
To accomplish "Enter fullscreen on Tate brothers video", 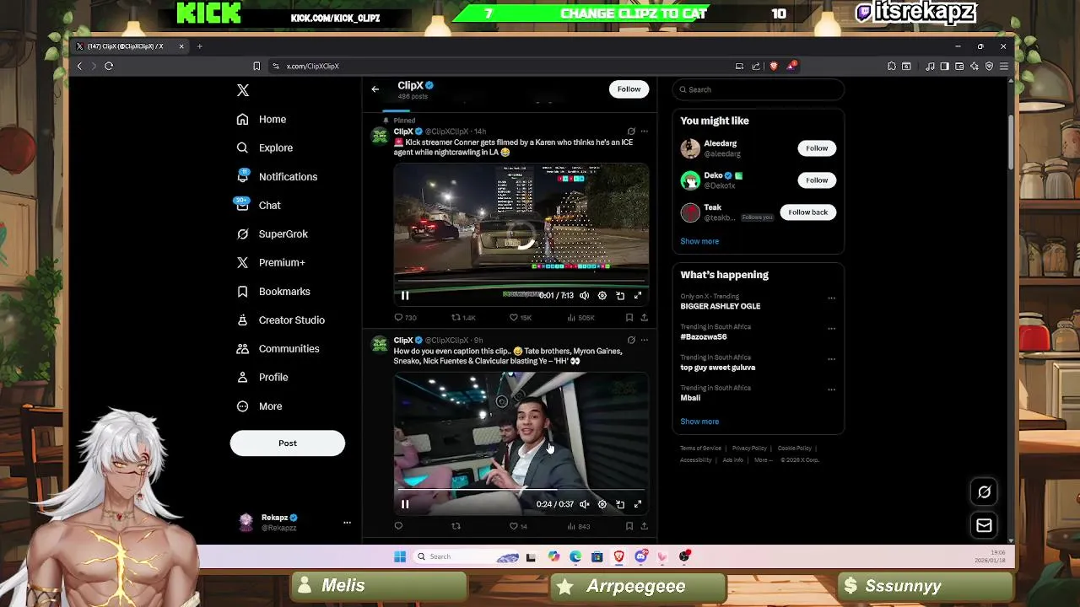I will (638, 504).
